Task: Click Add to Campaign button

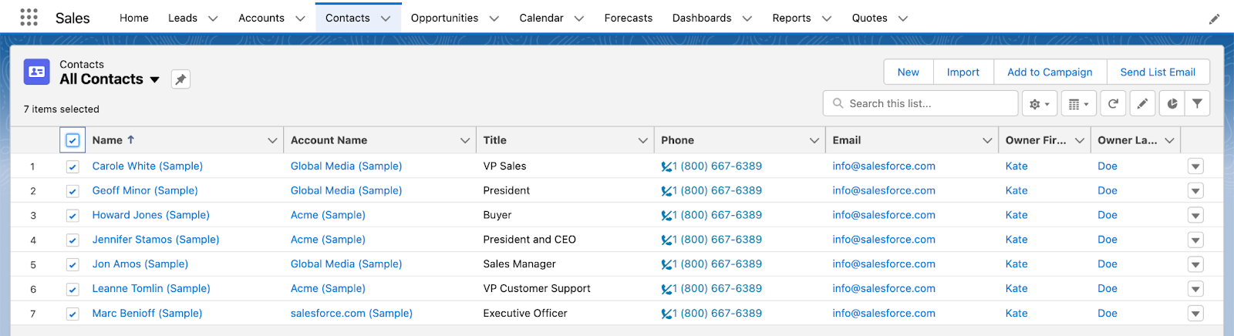Action: (1050, 72)
